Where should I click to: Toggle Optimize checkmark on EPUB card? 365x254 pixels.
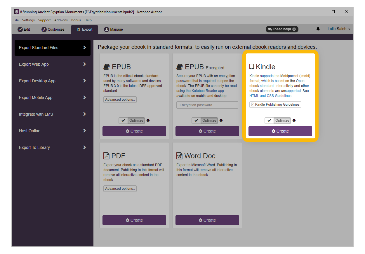[x=123, y=121]
